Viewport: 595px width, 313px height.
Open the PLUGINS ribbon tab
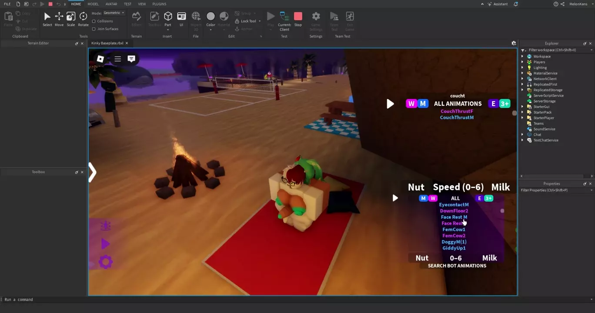click(x=159, y=4)
